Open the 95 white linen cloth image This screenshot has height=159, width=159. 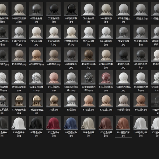pos(19,123)
